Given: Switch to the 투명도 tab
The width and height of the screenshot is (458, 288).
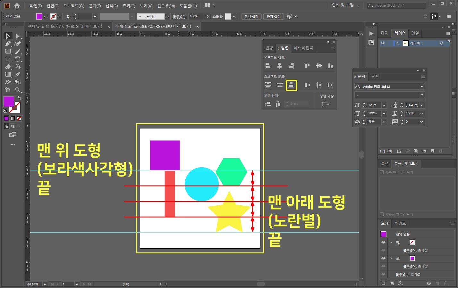Looking at the screenshot, I should [x=400, y=223].
